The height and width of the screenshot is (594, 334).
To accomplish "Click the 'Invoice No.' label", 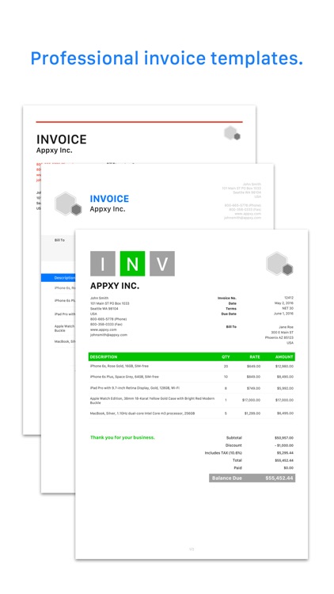I will point(227,298).
